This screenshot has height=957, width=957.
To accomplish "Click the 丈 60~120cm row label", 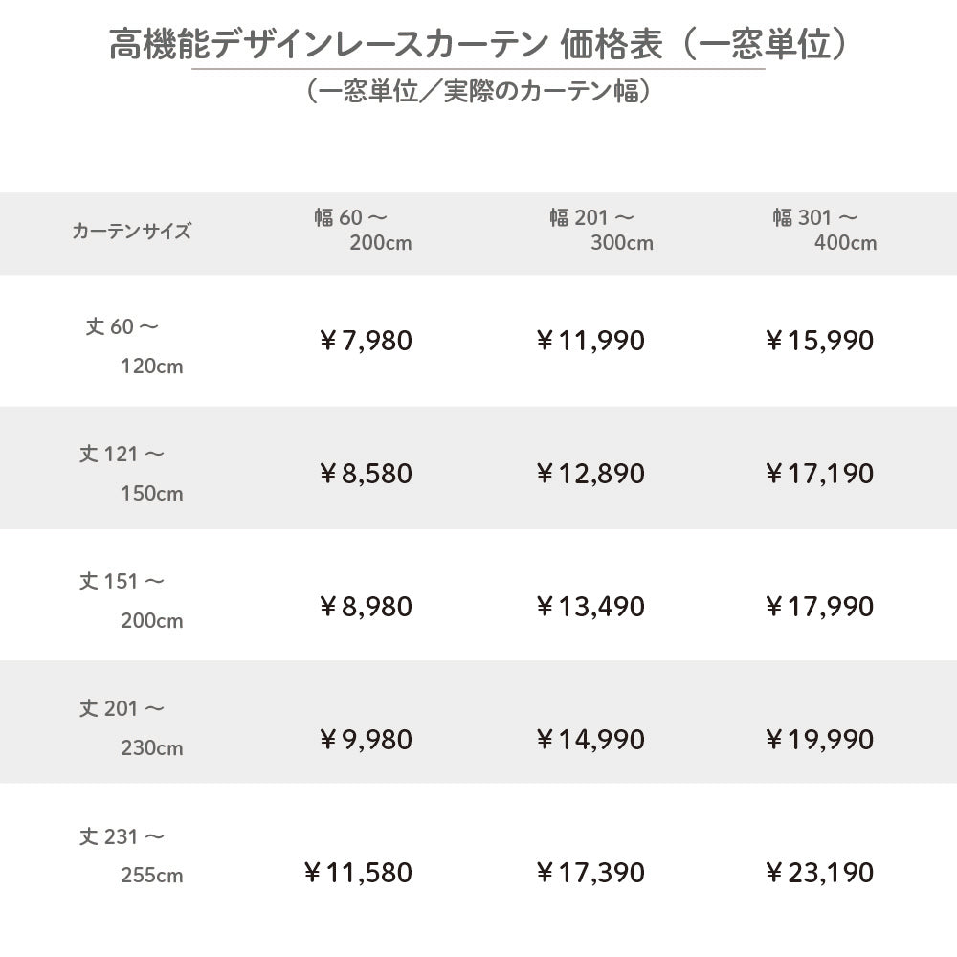I will (134, 346).
